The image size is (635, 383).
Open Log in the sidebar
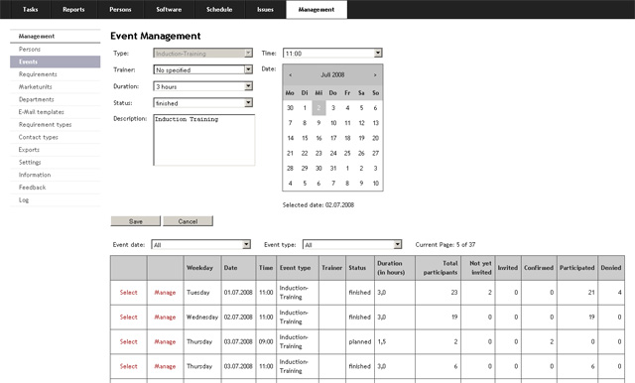pos(56,200)
